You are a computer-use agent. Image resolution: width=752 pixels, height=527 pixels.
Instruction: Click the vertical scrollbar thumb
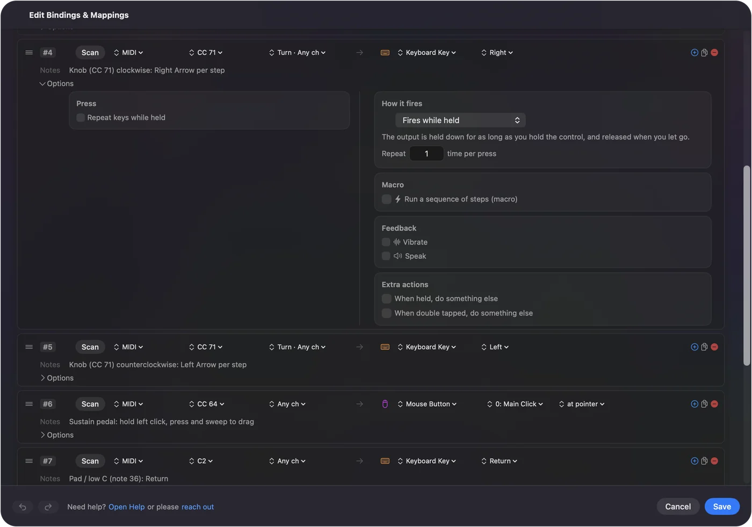click(747, 266)
